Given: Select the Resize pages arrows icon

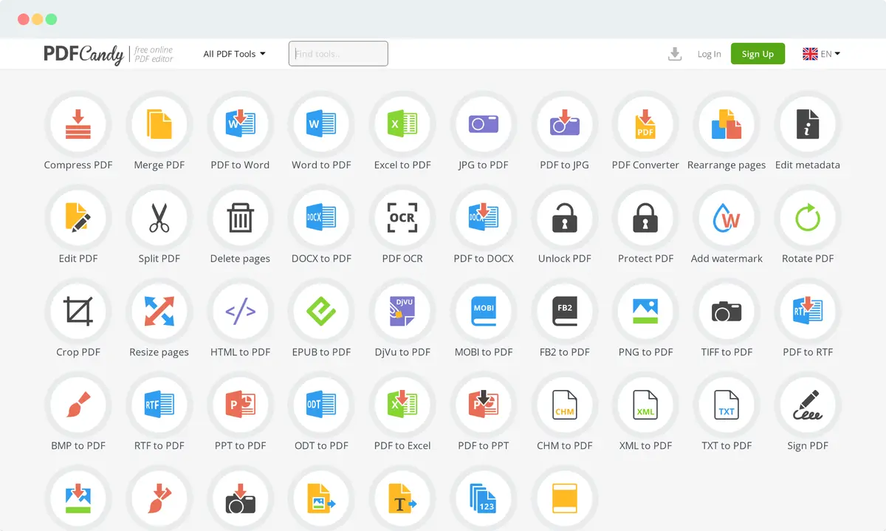Looking at the screenshot, I should pyautogui.click(x=159, y=311).
